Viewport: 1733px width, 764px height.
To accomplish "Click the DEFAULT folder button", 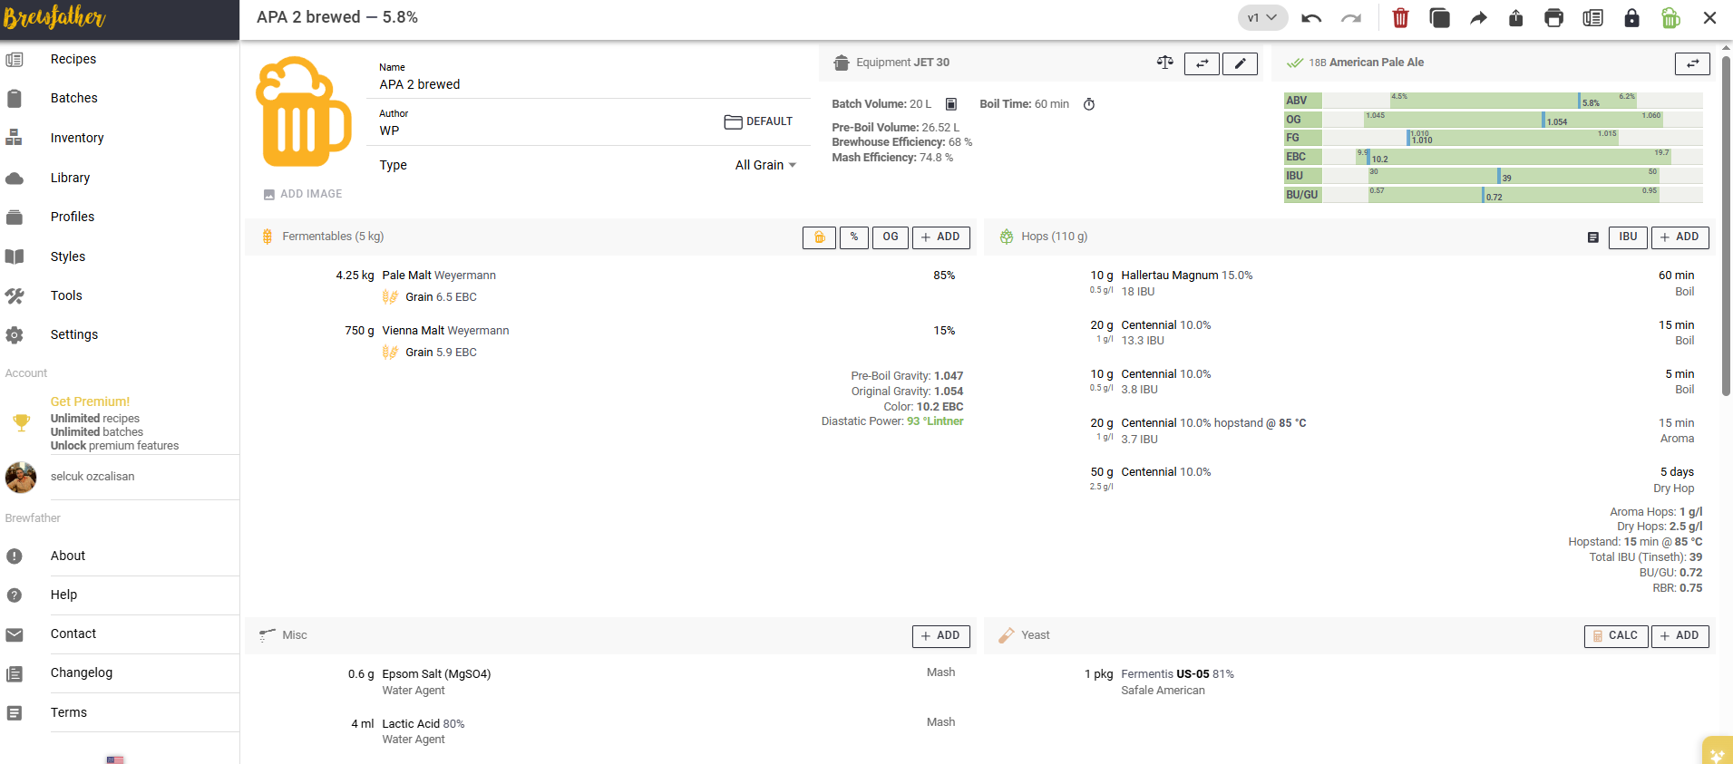I will click(758, 121).
